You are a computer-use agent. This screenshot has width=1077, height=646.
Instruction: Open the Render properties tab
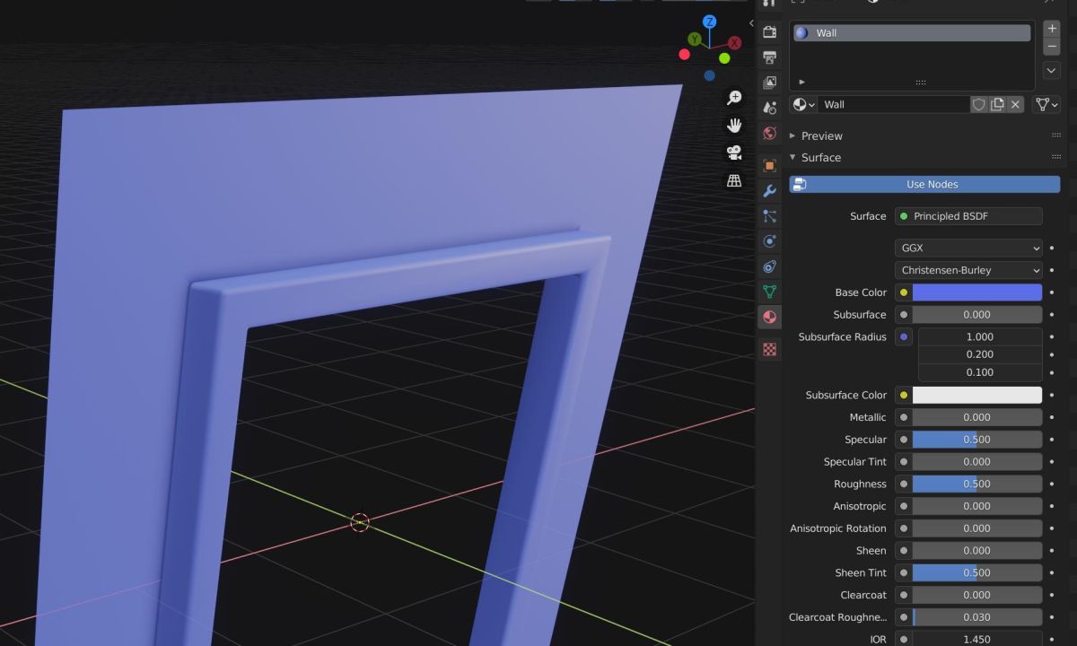(769, 32)
